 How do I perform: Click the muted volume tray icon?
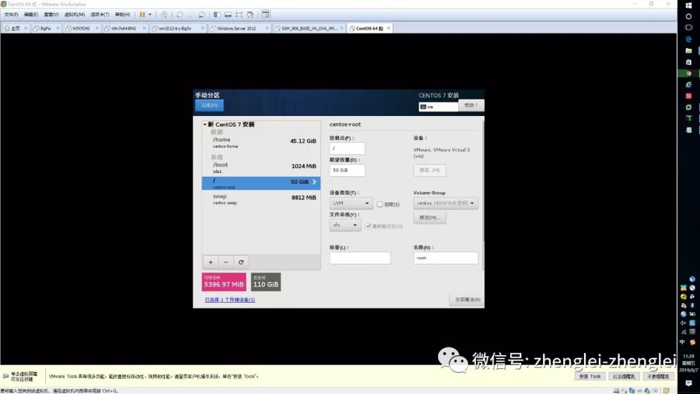click(683, 323)
